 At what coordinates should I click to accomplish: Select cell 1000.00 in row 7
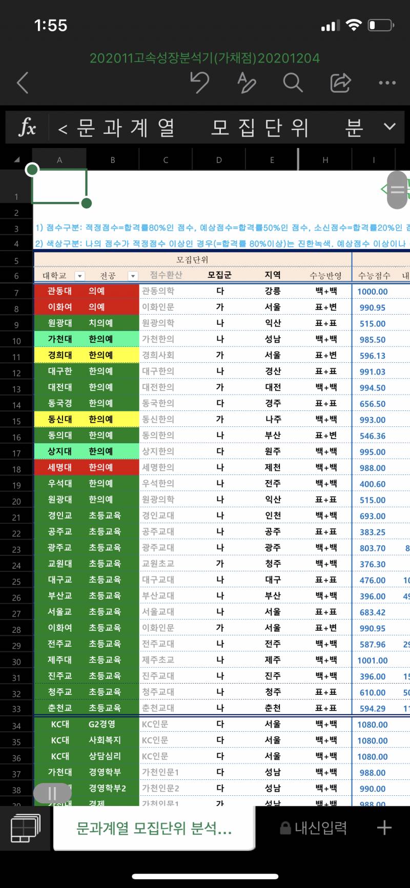(373, 292)
